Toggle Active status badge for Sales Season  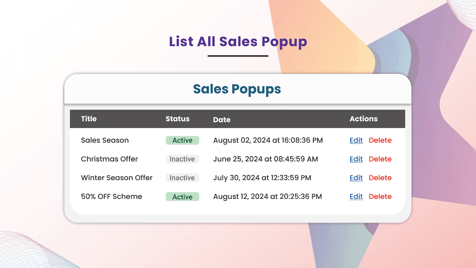tap(182, 140)
